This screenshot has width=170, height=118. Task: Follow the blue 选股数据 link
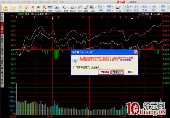(127, 60)
